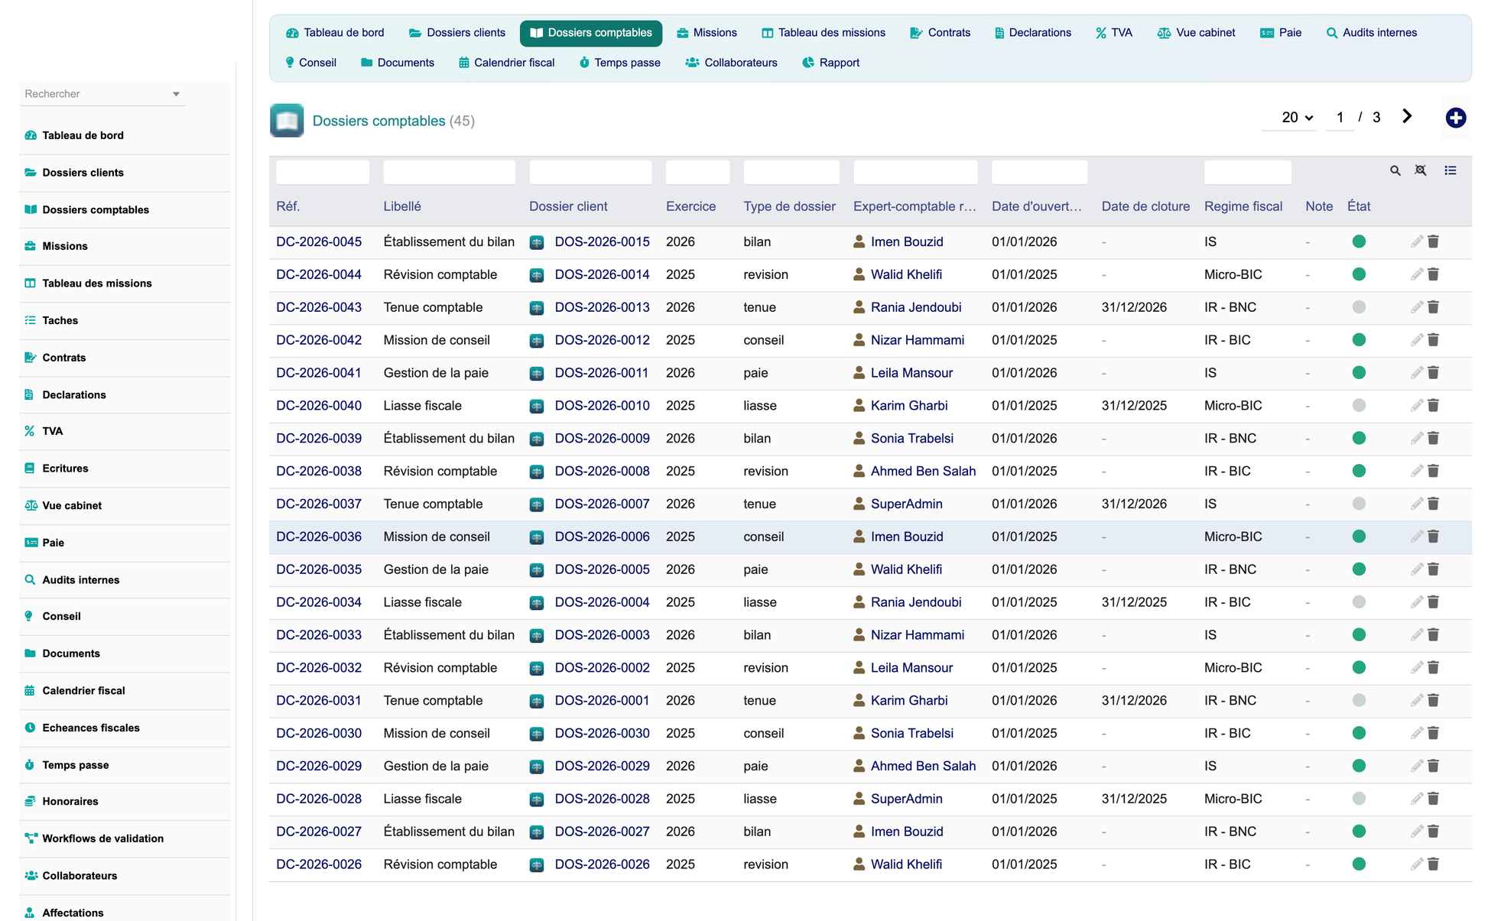Open Tableau des missions top tab
The width and height of the screenshot is (1488, 921).
coord(824,33)
